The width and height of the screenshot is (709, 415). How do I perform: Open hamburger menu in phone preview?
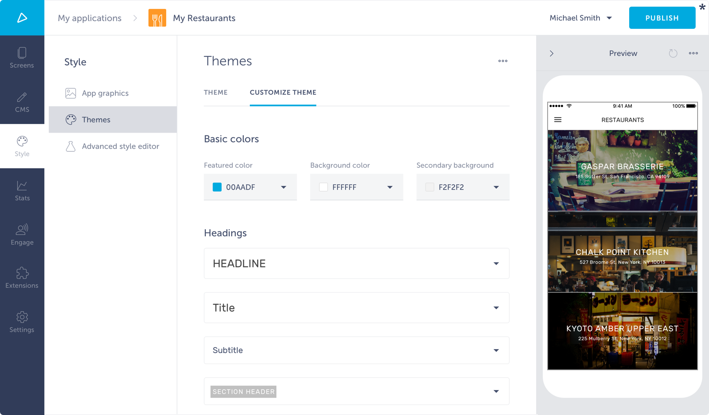tap(558, 120)
